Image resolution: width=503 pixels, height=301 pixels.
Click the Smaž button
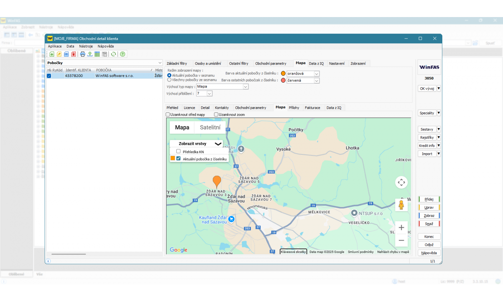pos(429,224)
